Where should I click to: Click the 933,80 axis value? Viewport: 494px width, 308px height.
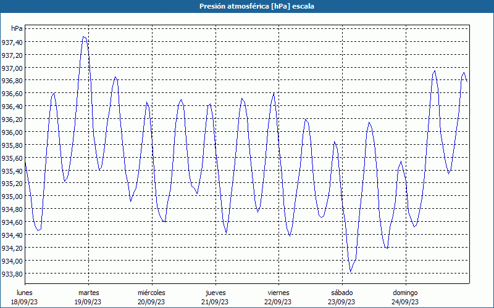(x=12, y=274)
